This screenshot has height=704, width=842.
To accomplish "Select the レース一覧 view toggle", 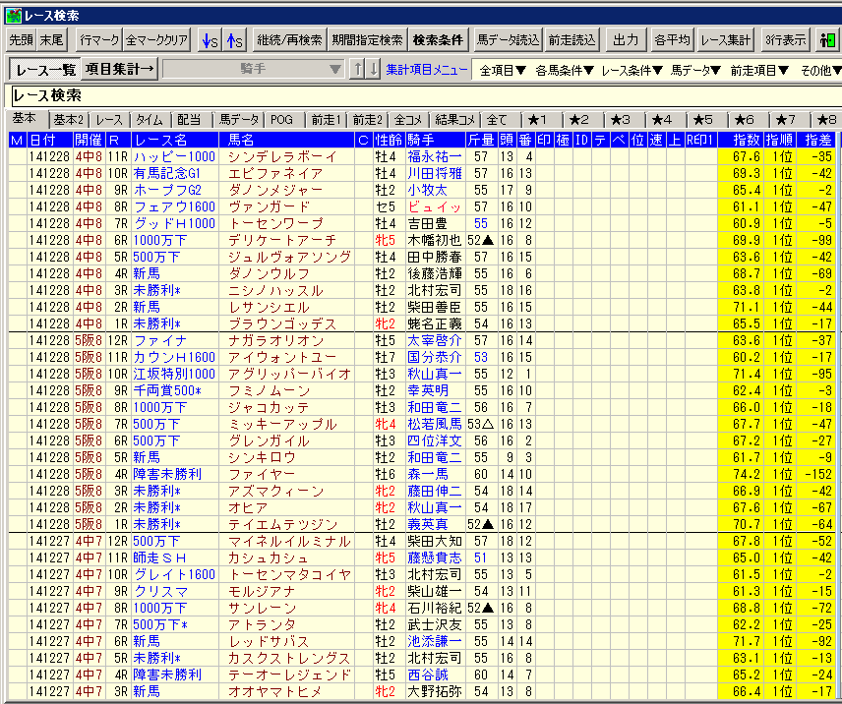I will click(x=45, y=69).
